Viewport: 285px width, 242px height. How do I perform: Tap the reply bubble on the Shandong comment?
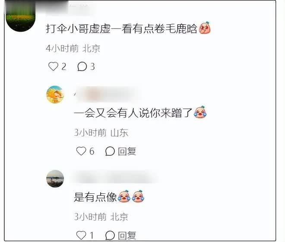point(110,151)
